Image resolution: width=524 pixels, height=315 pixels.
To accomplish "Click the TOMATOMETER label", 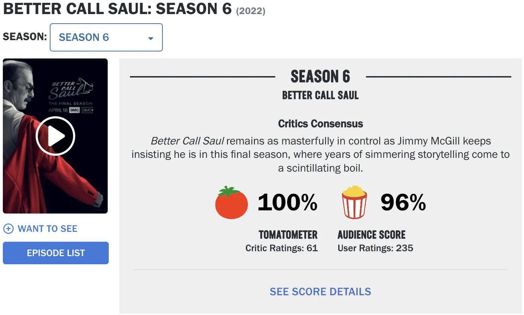I will pos(288,235).
